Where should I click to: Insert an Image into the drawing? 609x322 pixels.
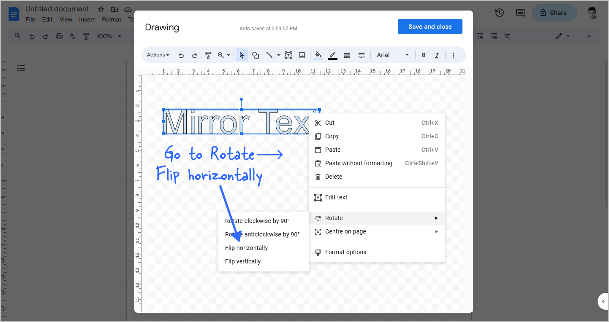coord(302,55)
